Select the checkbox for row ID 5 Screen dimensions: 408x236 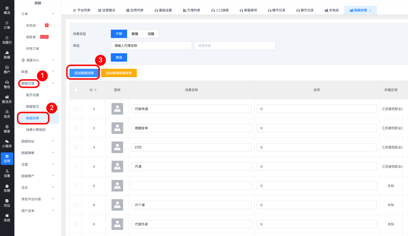pyautogui.click(x=76, y=166)
